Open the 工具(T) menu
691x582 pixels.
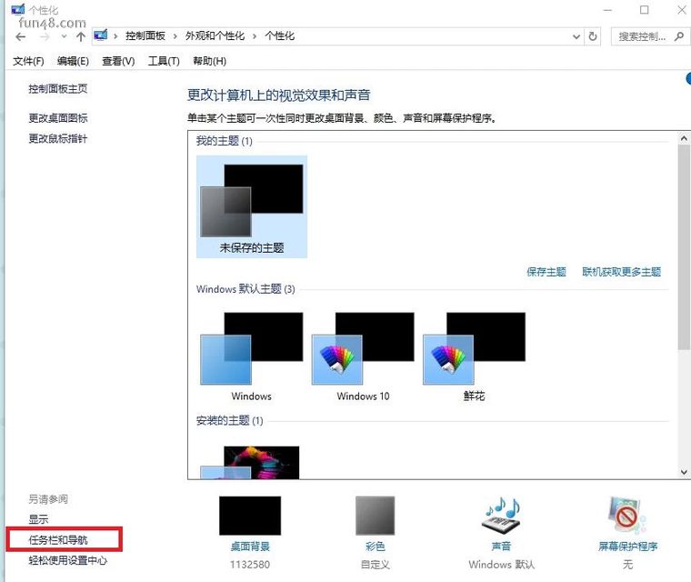point(164,61)
